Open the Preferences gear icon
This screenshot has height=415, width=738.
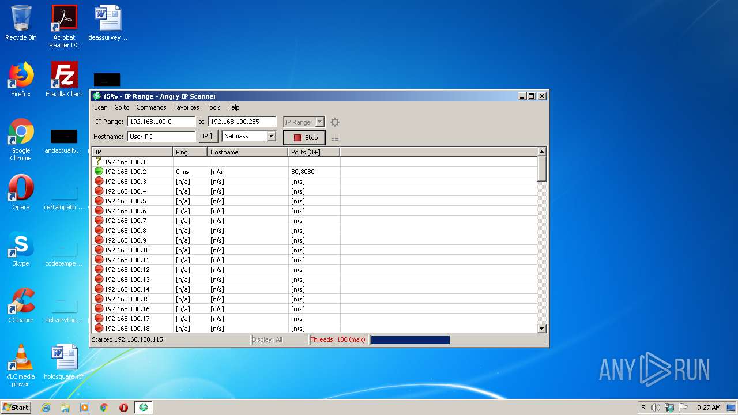coord(335,122)
